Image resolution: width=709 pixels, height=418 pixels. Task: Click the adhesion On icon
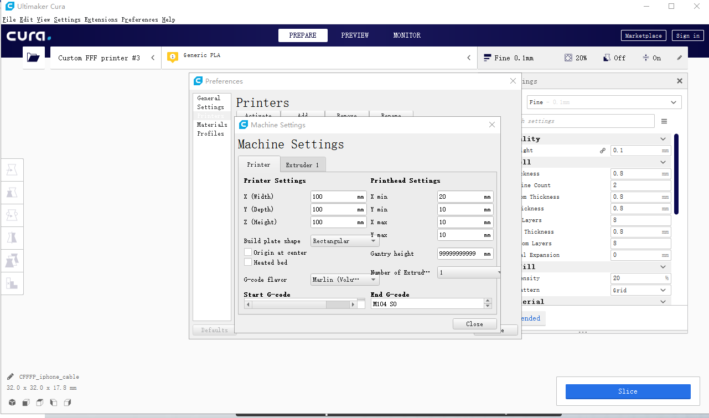[x=646, y=58]
